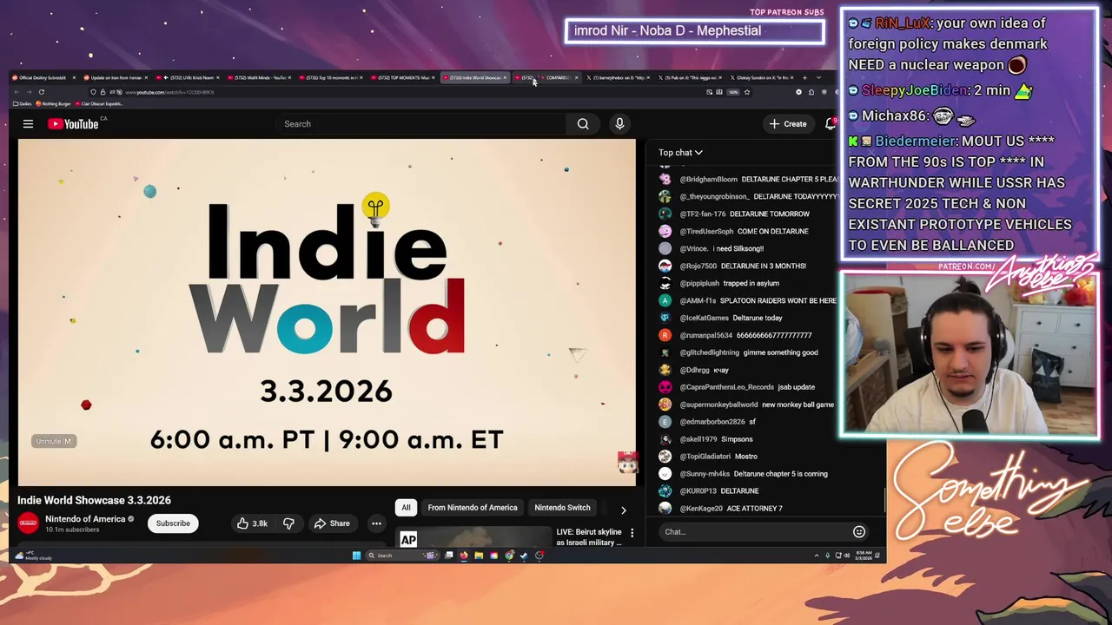The image size is (1112, 625).
Task: Open YouTube notifications bell
Action: [x=830, y=124]
